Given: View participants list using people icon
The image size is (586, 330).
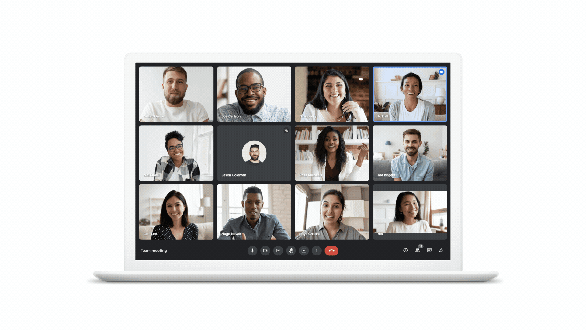Looking at the screenshot, I should point(417,251).
